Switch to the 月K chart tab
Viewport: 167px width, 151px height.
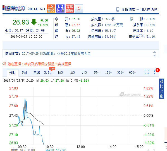pyautogui.click(x=85, y=72)
